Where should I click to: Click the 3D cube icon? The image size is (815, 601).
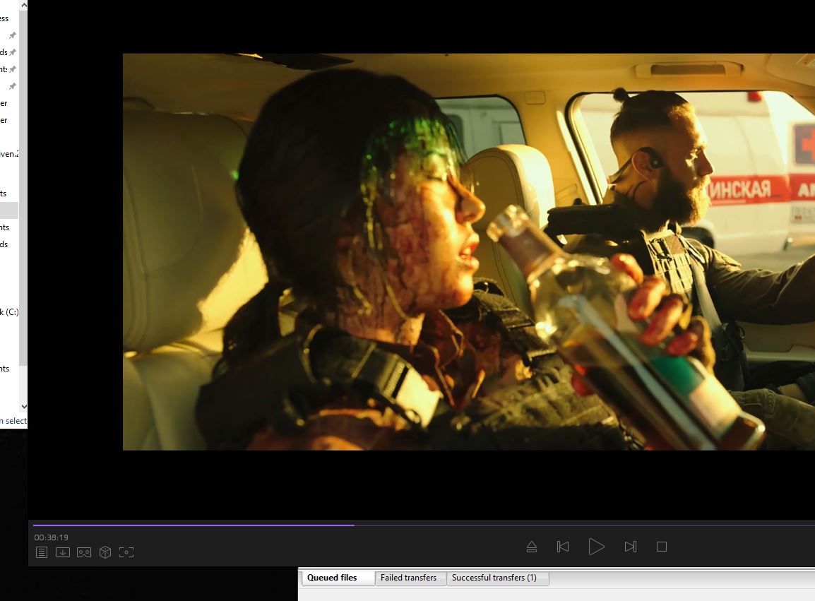(x=105, y=552)
